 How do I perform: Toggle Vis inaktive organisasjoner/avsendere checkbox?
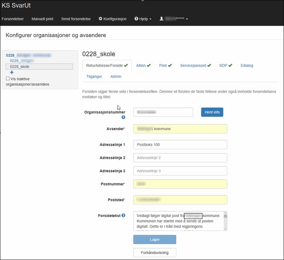point(8,79)
